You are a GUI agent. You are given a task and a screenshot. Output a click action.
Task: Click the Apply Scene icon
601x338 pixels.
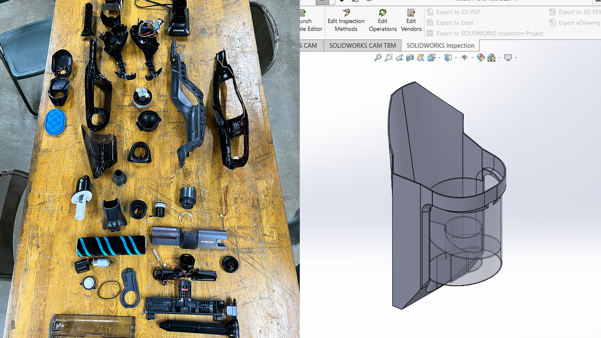click(x=491, y=58)
